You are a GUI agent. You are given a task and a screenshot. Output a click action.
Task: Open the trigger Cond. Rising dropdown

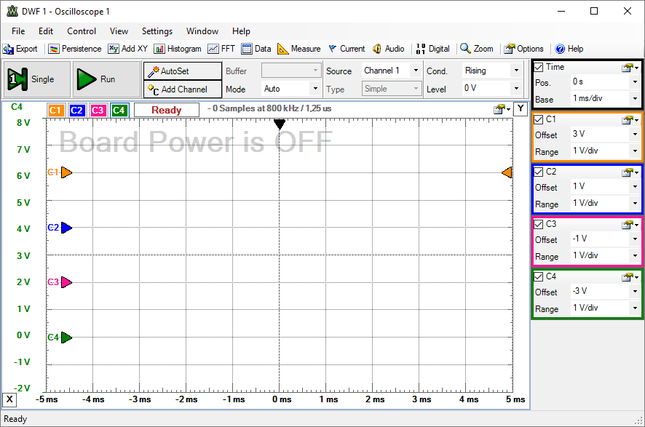516,71
